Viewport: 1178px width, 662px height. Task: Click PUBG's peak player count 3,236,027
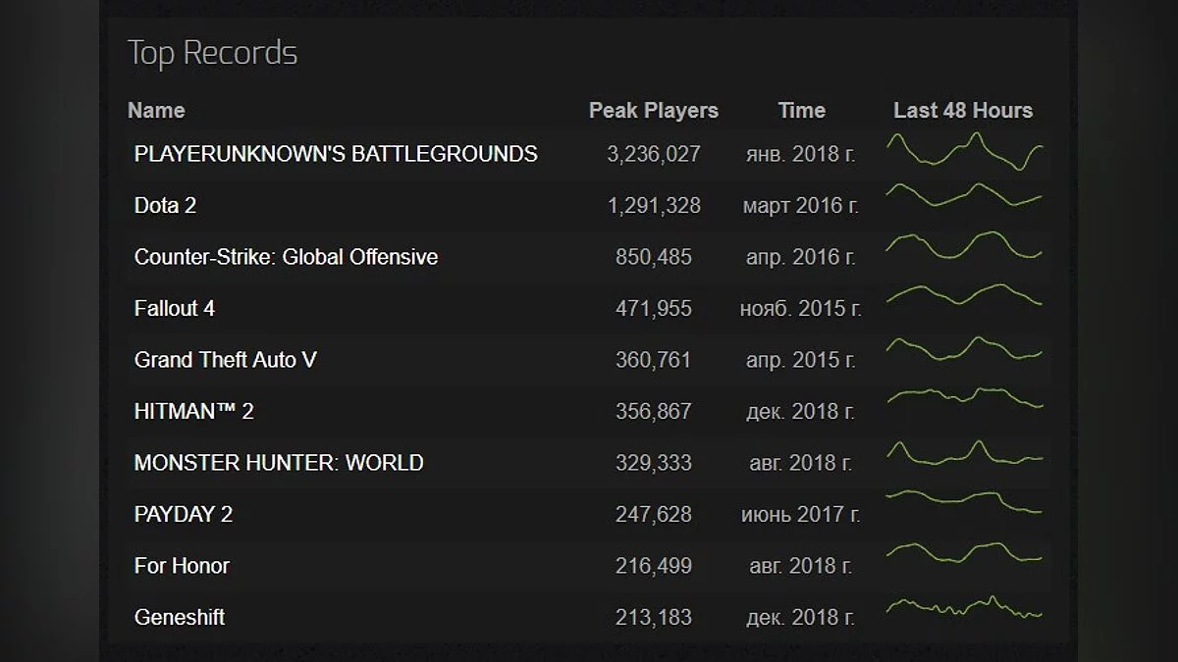[654, 154]
